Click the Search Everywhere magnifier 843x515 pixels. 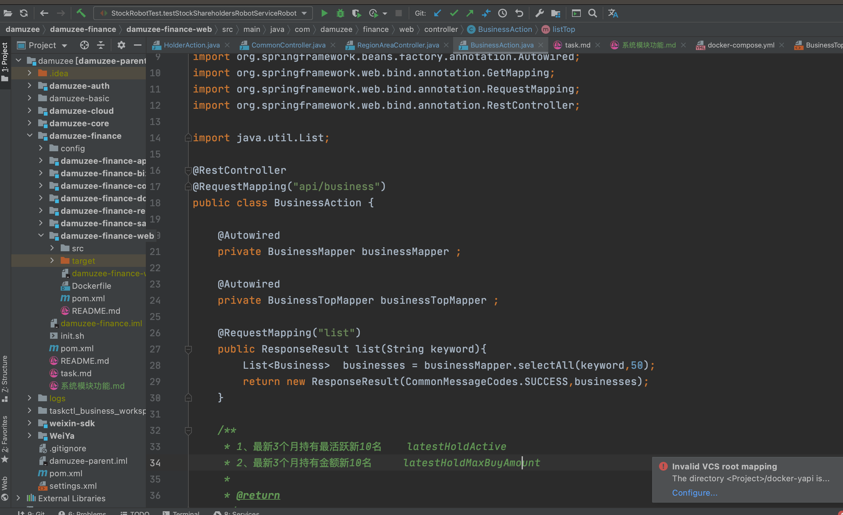click(x=593, y=13)
